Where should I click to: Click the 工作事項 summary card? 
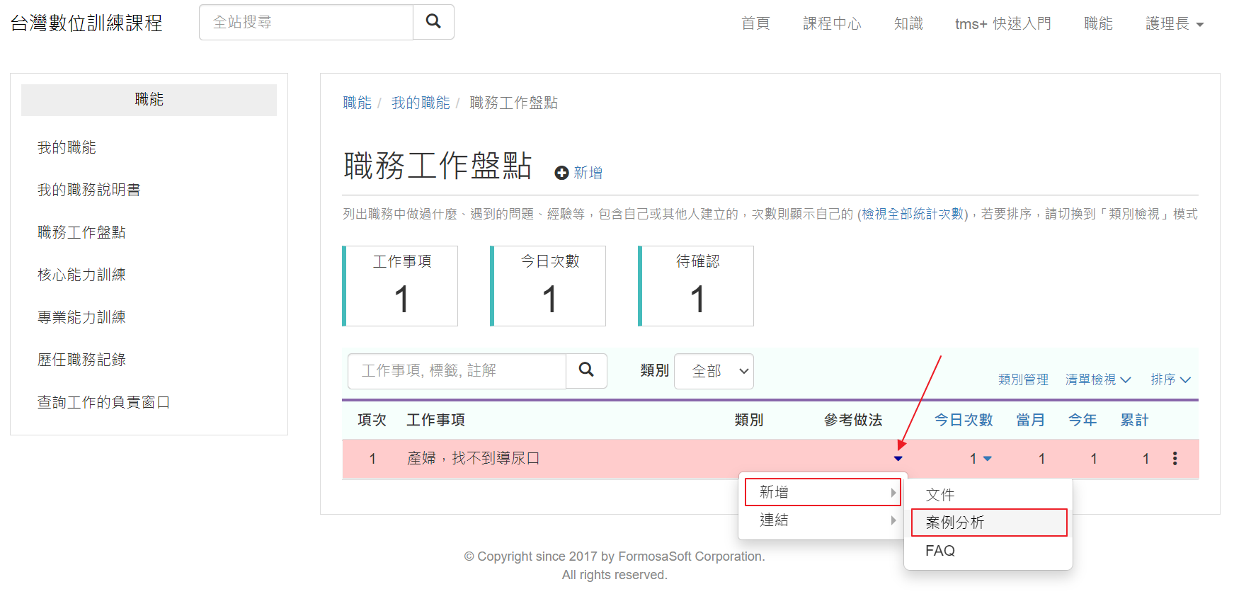click(x=400, y=286)
